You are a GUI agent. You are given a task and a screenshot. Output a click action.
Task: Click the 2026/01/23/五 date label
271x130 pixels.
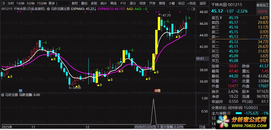point(145,127)
